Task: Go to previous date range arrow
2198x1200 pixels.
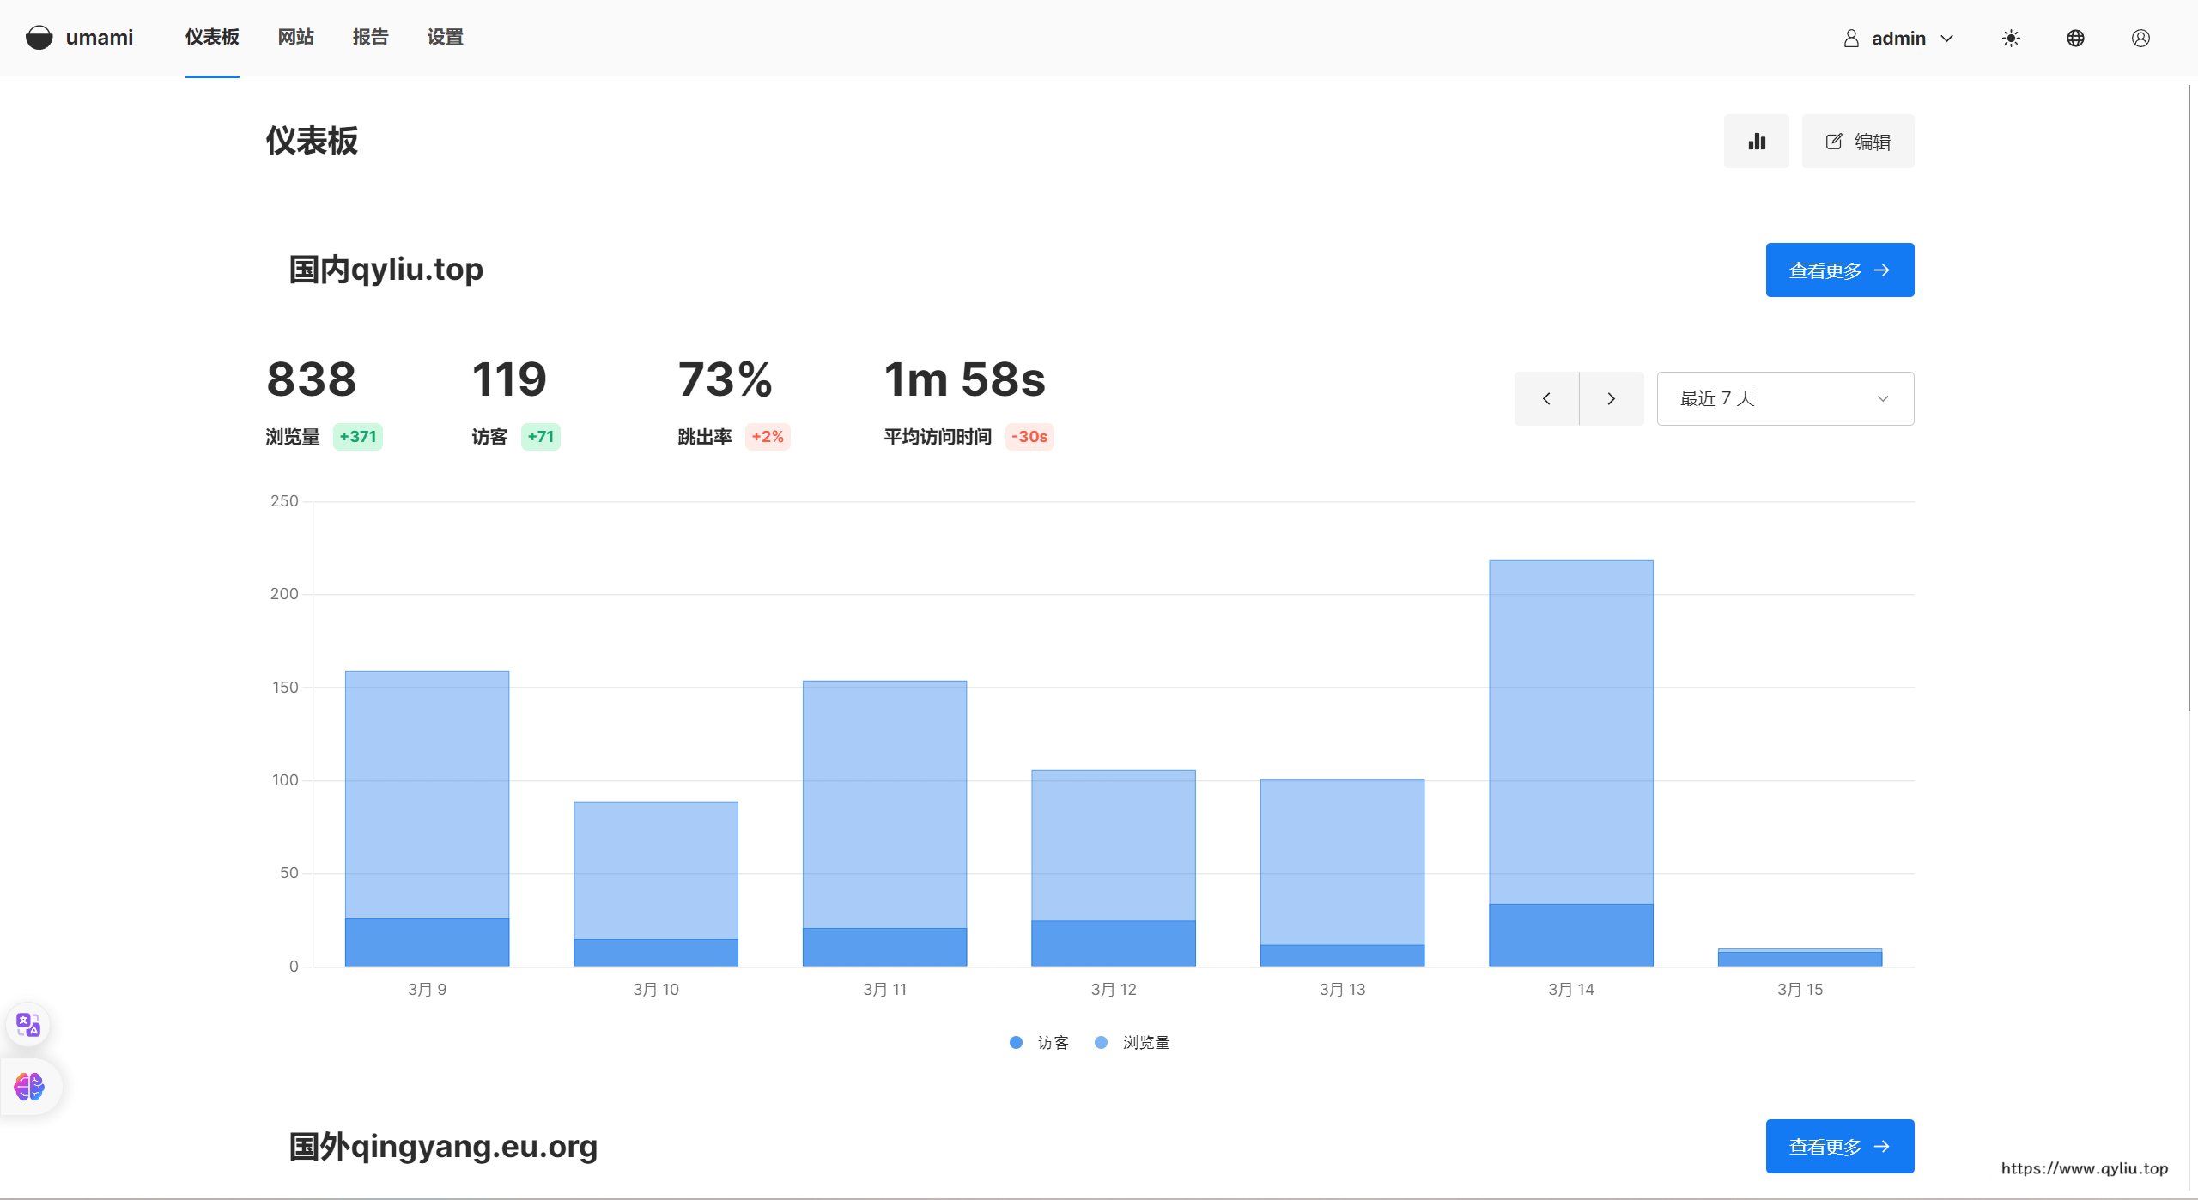Action: (1546, 398)
